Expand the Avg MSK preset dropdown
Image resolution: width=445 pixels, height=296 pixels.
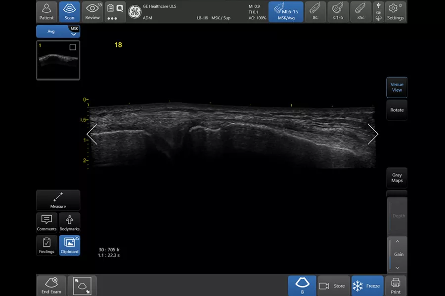click(x=58, y=31)
